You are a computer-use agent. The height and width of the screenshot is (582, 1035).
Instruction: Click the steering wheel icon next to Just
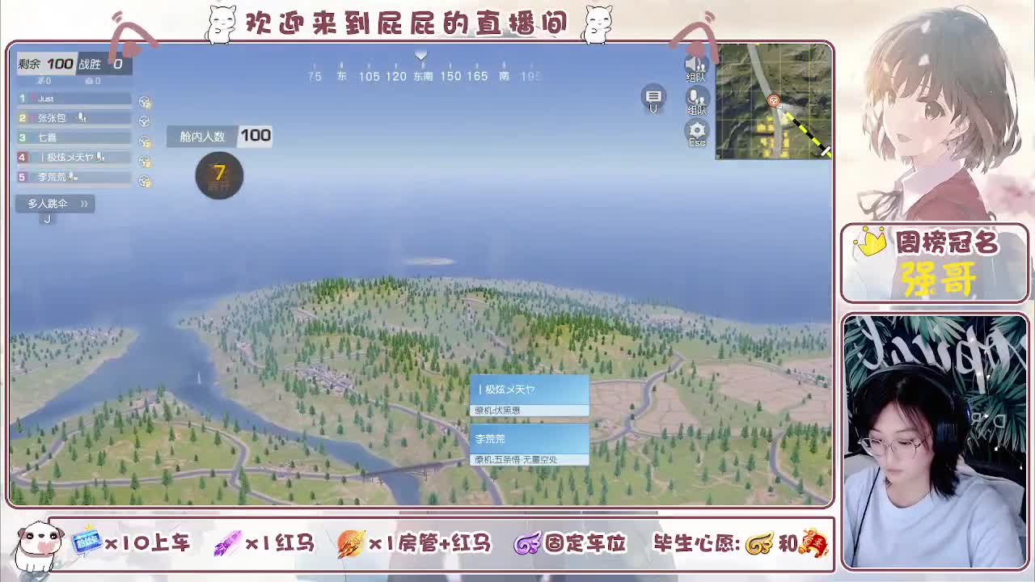tap(144, 103)
